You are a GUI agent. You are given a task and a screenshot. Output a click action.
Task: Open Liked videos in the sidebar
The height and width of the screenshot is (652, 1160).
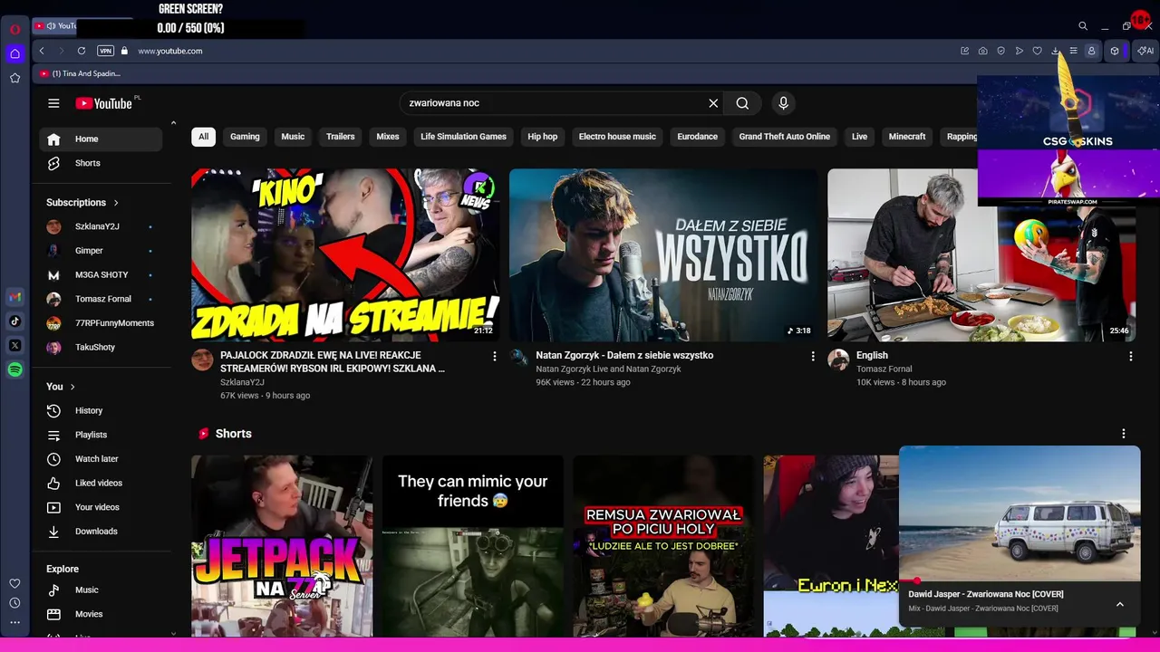[x=101, y=484]
